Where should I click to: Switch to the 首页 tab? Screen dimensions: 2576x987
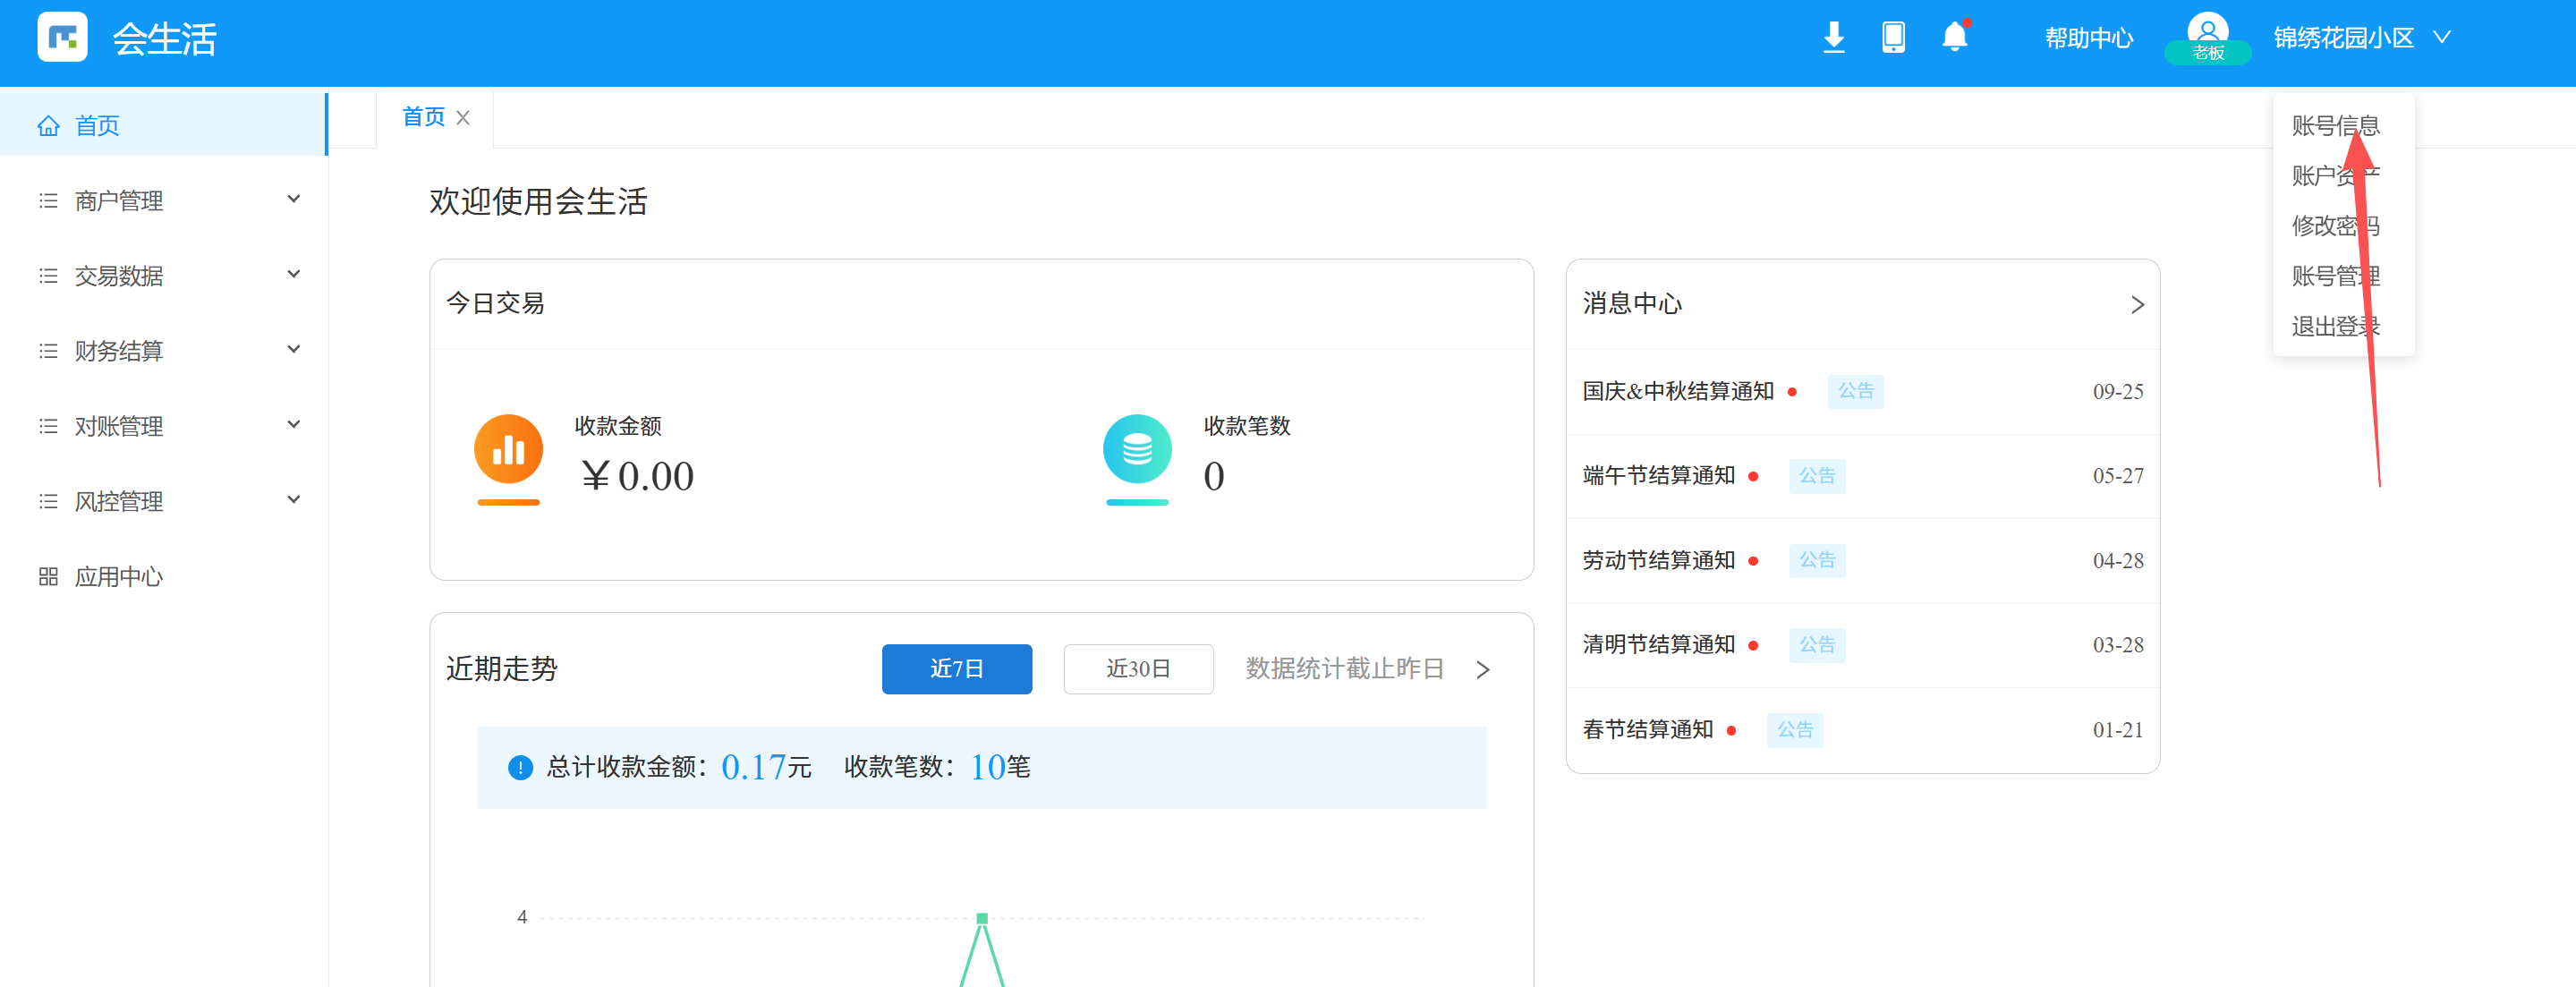pos(423,117)
